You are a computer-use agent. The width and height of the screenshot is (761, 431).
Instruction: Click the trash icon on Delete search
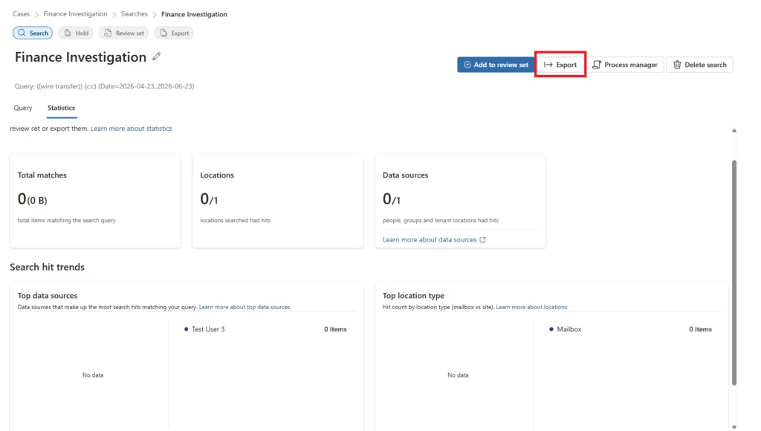tap(677, 65)
